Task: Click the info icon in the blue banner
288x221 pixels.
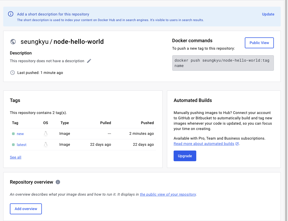Action: [11, 14]
